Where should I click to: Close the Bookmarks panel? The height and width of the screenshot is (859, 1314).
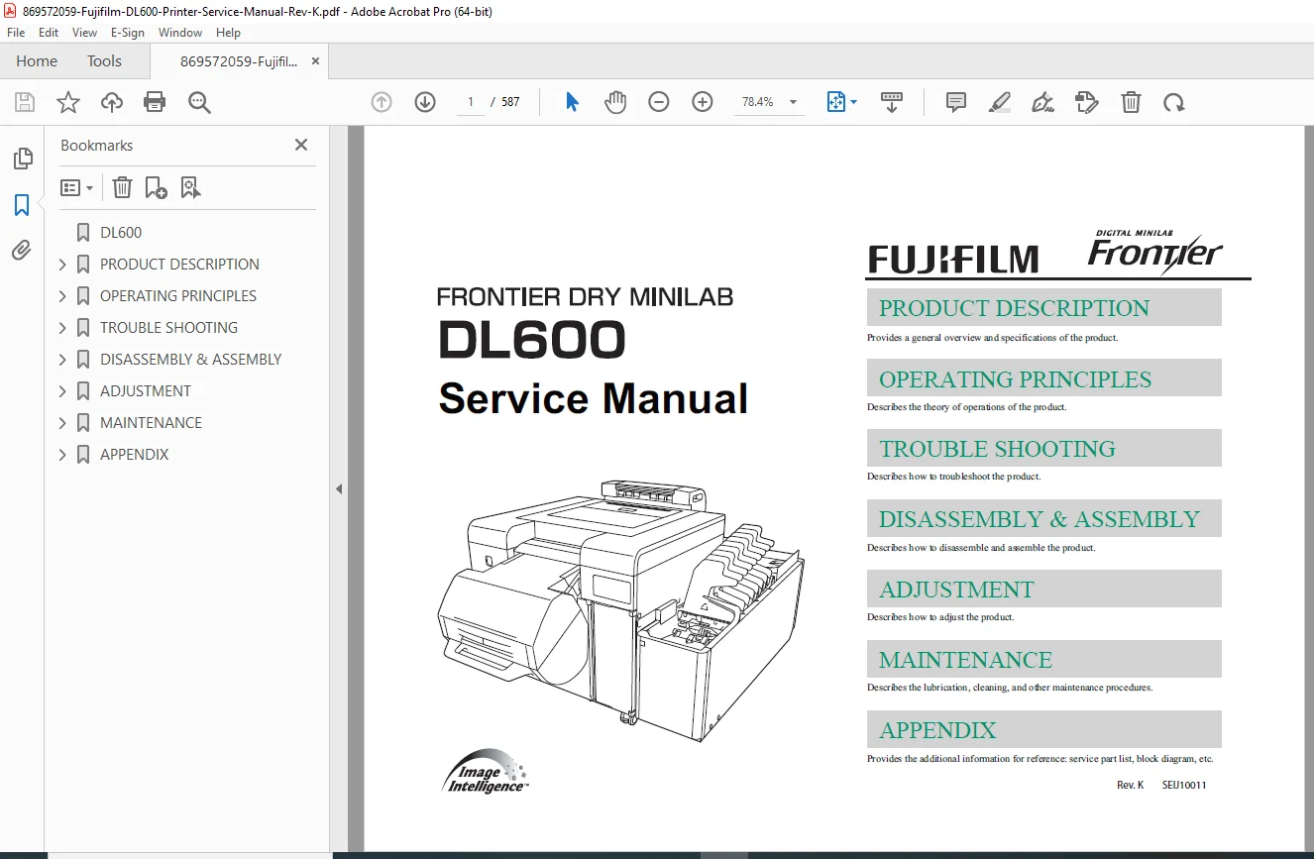coord(301,146)
